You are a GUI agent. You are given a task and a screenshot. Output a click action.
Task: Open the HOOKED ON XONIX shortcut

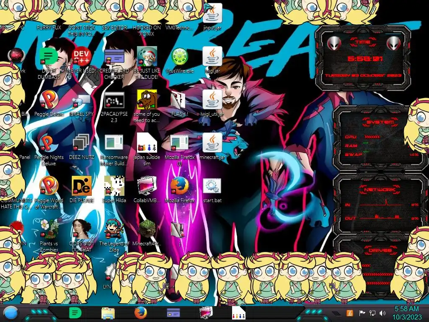tap(147, 30)
